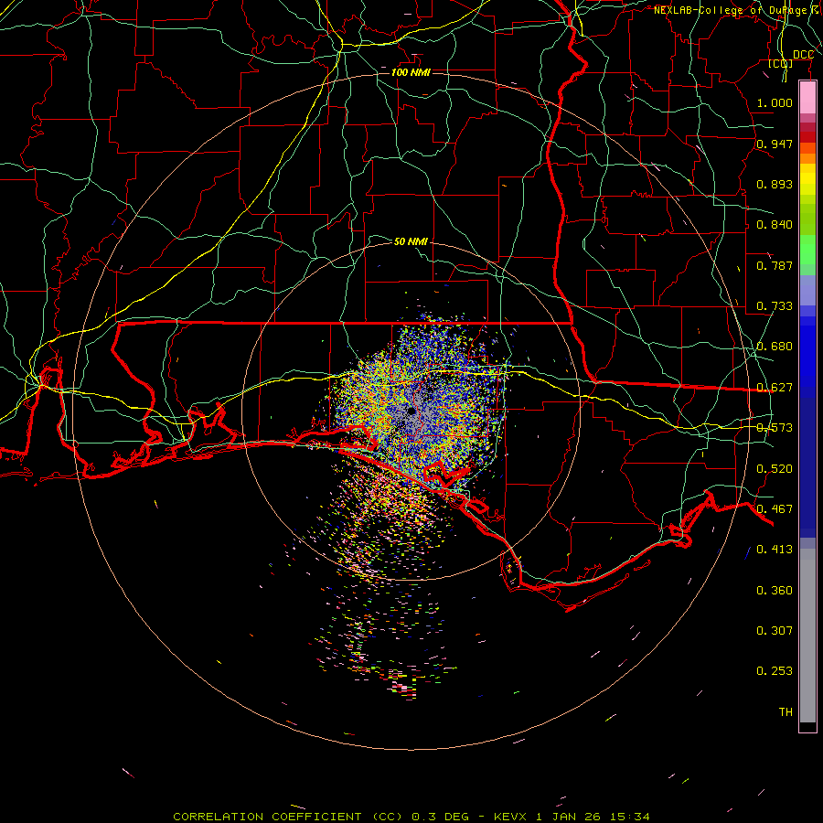
Task: Click the 0.253 legend value
Action: click(x=775, y=671)
